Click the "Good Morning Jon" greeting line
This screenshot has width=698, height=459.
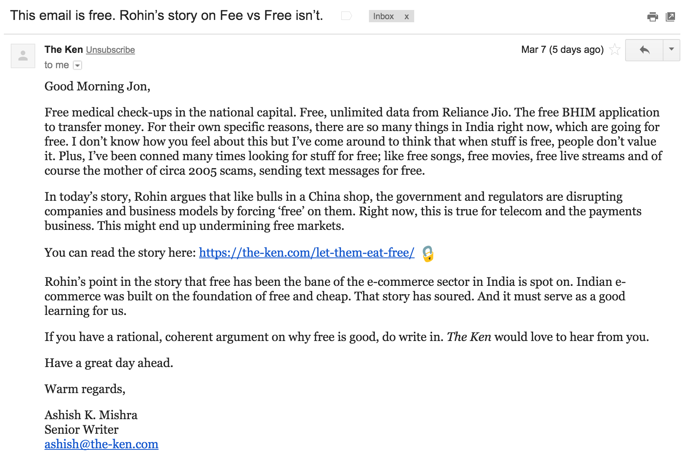pyautogui.click(x=97, y=87)
